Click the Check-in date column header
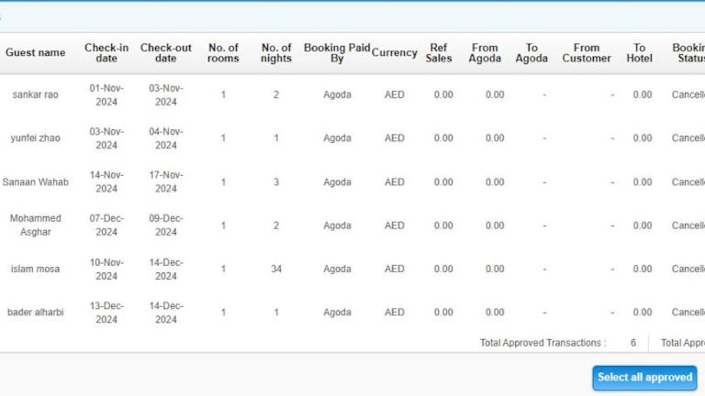 106,53
